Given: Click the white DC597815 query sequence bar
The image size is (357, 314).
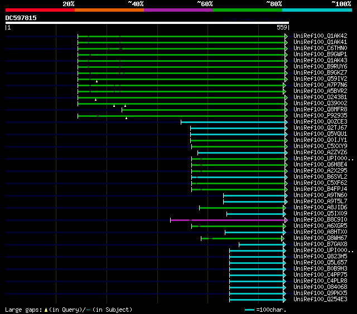Looking at the screenshot, I should tap(147, 23).
